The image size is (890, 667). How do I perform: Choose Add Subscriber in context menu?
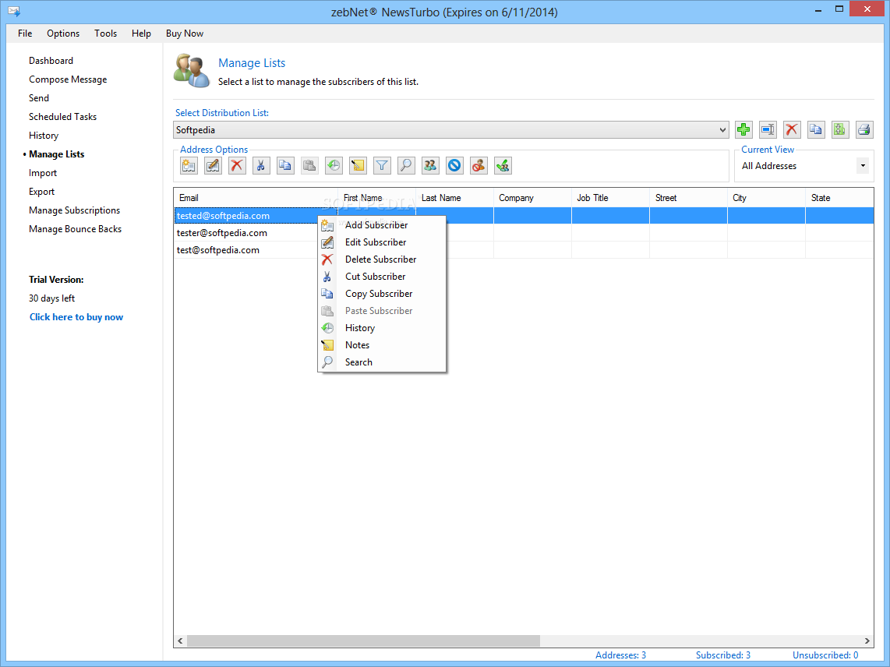click(x=381, y=225)
